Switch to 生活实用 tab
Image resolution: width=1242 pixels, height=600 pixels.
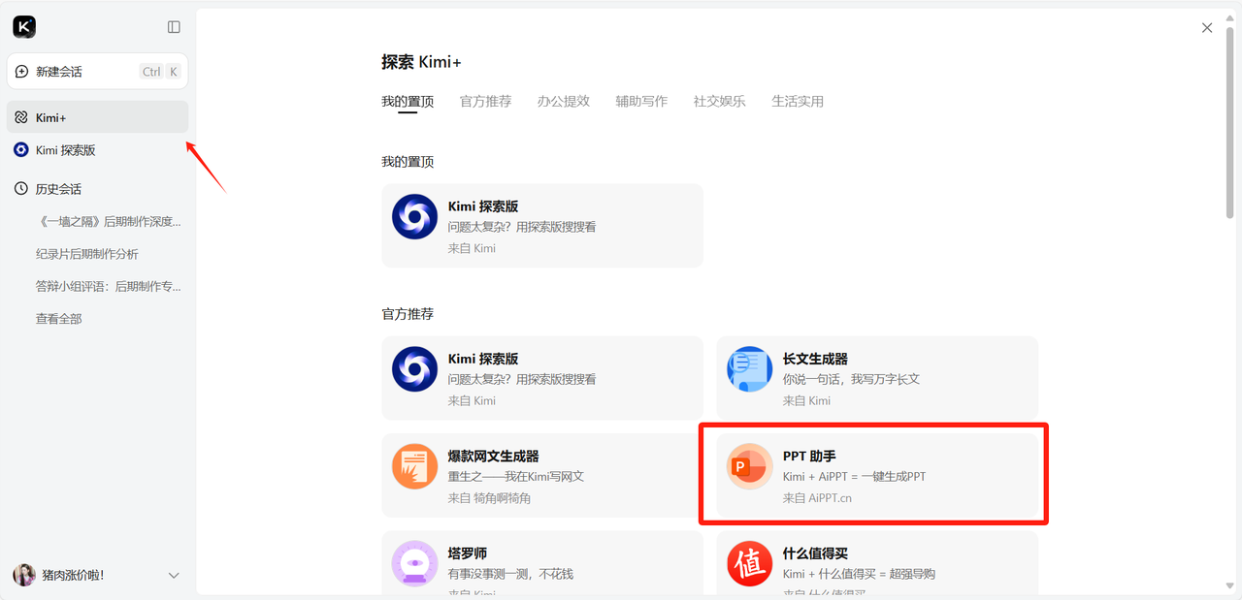(798, 101)
